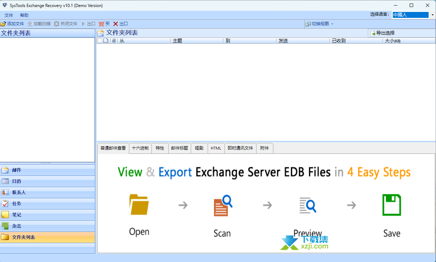
Task: Switch to the HTML tab
Action: 216,148
